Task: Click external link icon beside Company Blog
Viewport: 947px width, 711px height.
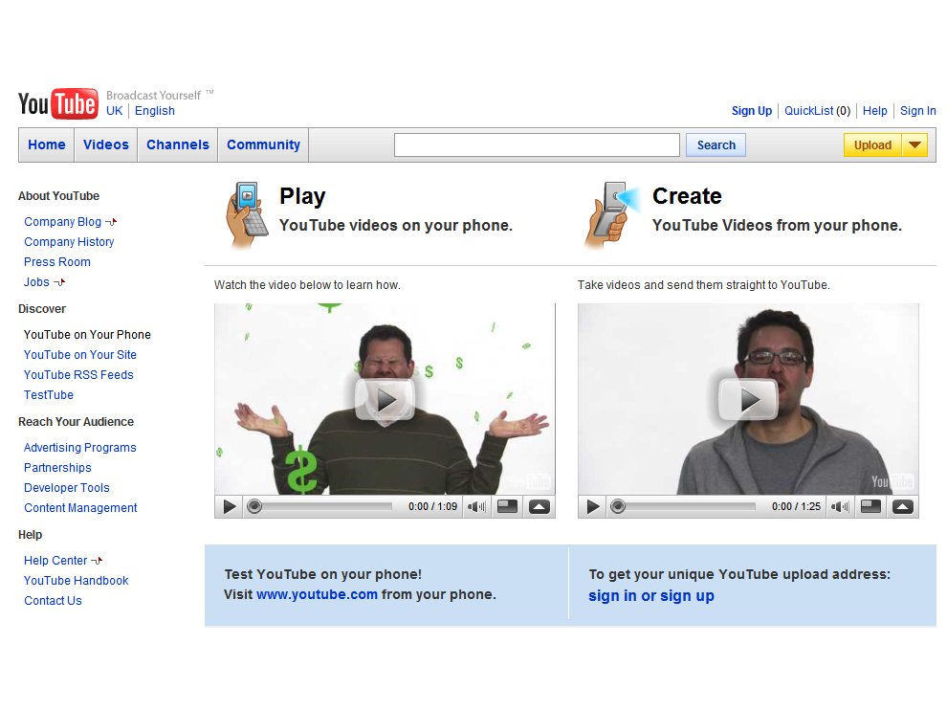Action: coord(111,222)
